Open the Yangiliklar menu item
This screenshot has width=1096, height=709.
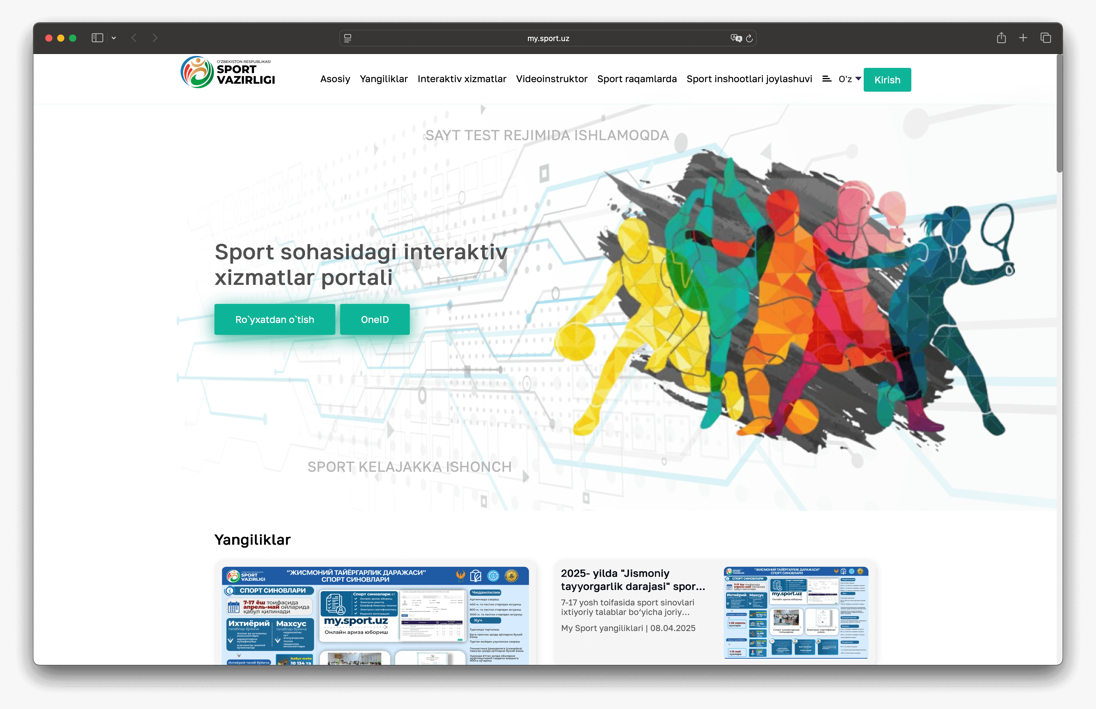384,79
